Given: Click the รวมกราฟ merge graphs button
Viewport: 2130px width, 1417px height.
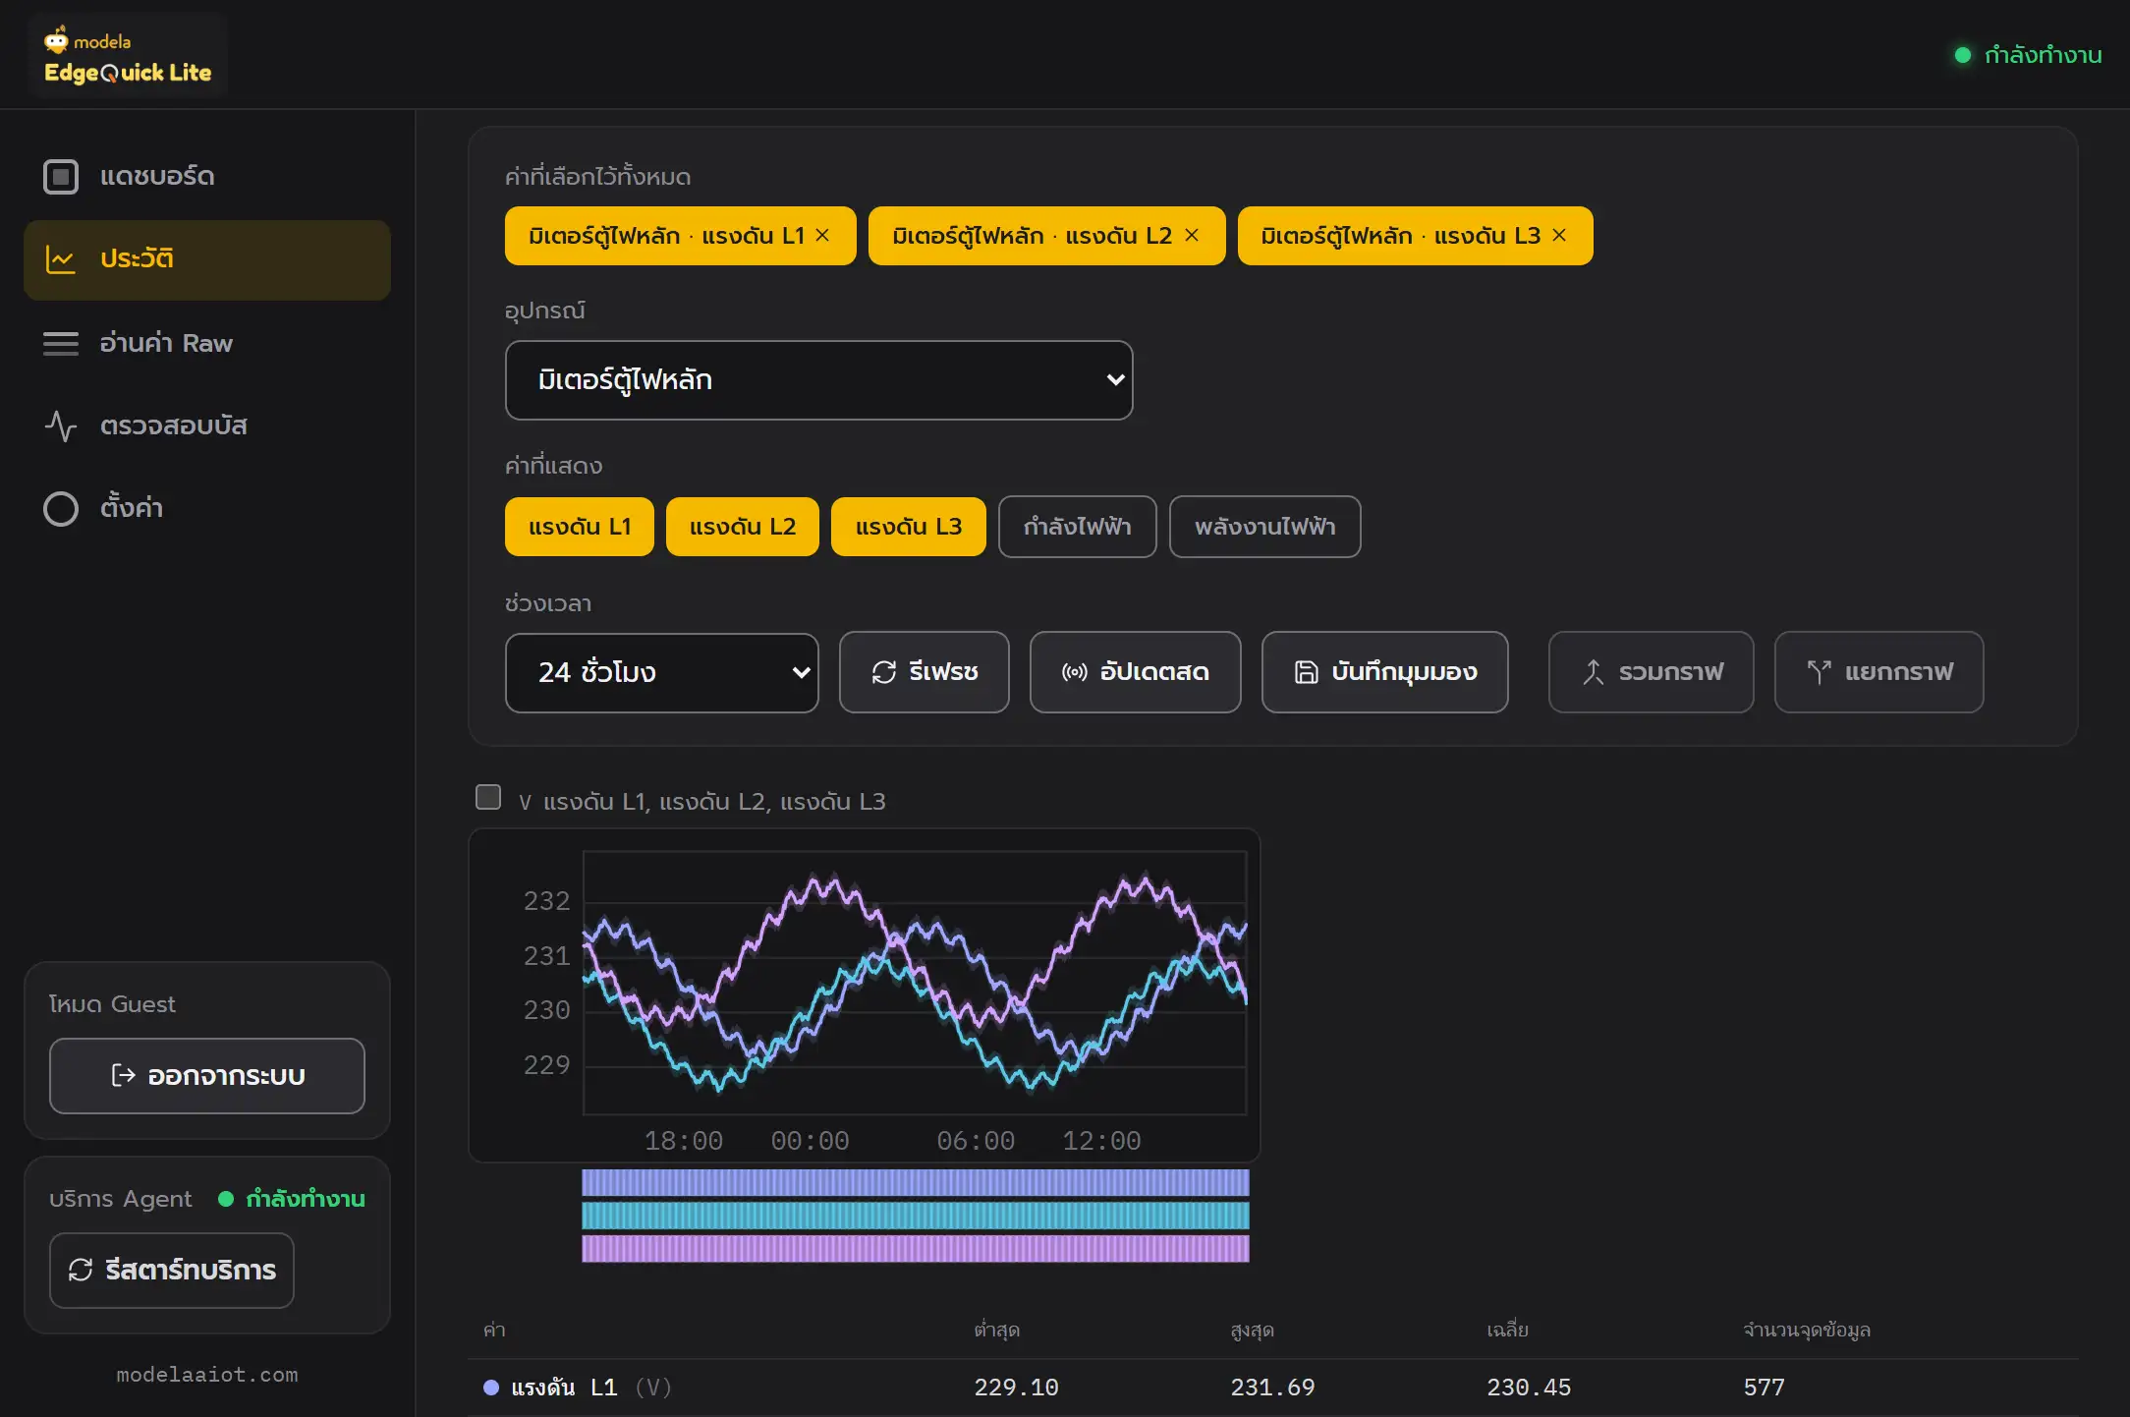Looking at the screenshot, I should click(1652, 672).
